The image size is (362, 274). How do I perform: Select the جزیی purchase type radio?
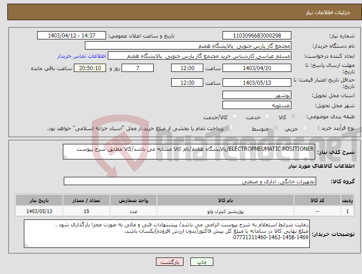coord(305,127)
